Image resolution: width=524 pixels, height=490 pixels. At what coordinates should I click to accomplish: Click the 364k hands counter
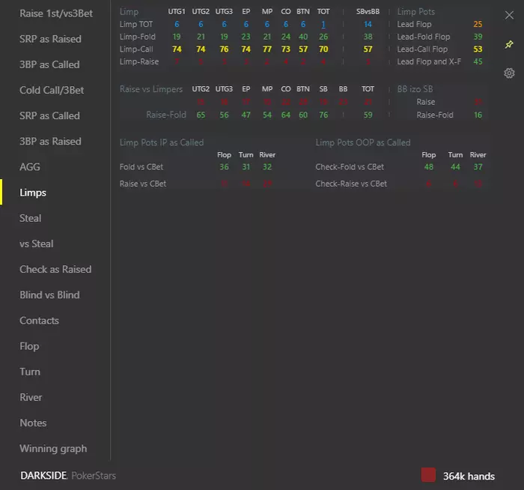(469, 476)
